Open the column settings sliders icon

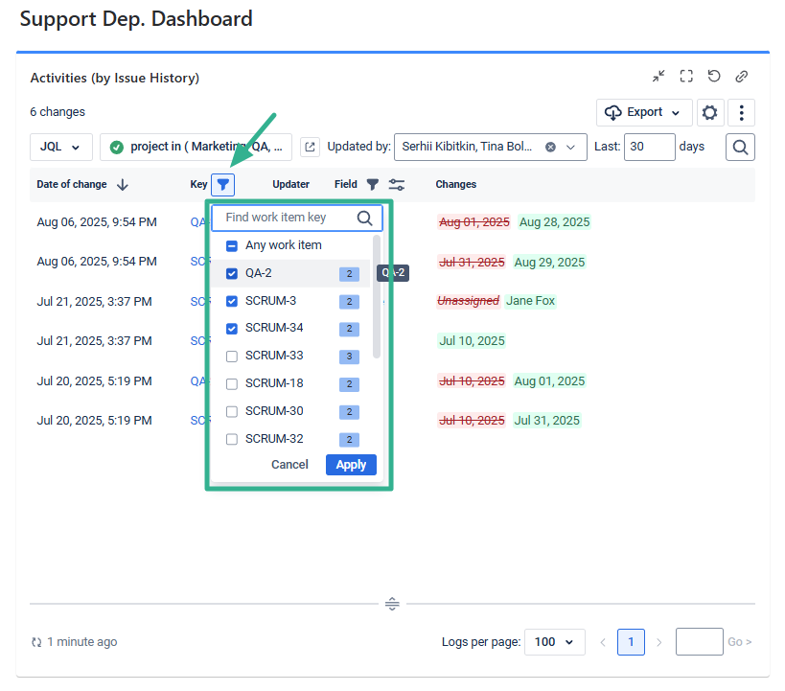point(396,184)
